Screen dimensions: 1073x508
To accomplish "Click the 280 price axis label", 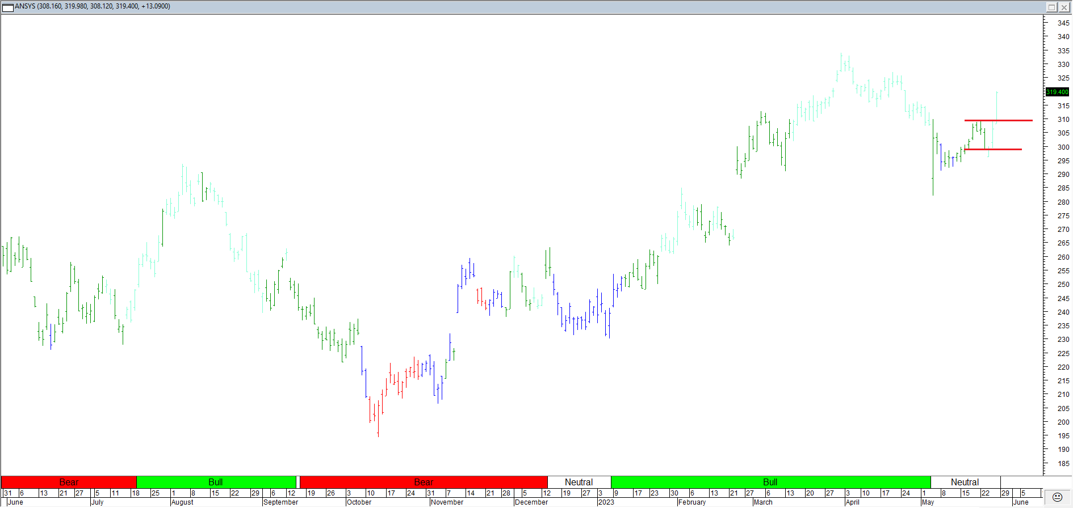I will tap(1063, 202).
